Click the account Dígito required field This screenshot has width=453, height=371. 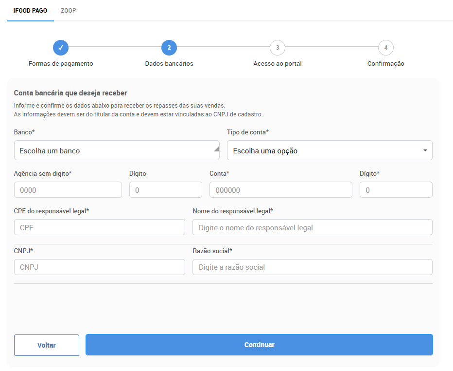[396, 190]
